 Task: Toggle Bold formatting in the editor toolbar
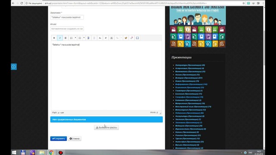54,38
